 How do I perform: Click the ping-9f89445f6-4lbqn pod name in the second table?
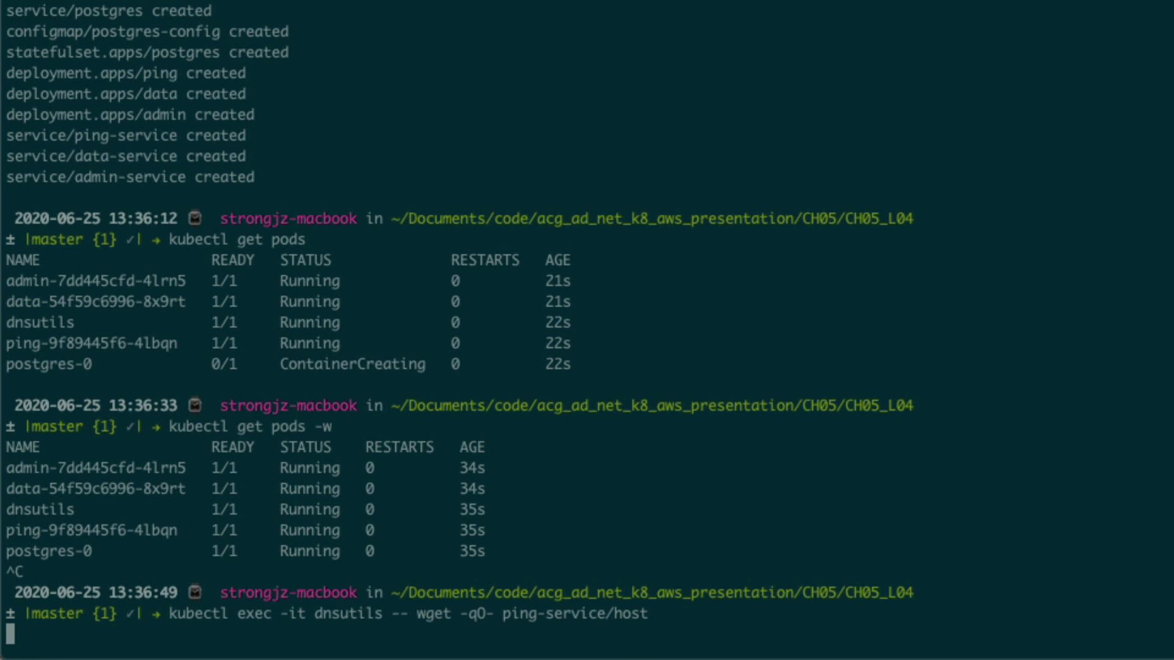pyautogui.click(x=92, y=530)
